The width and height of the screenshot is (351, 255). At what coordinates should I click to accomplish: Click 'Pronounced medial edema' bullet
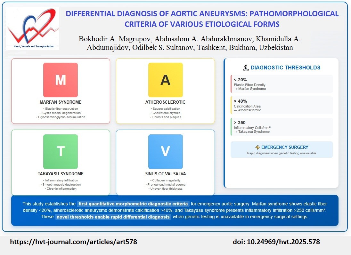coord(166,185)
